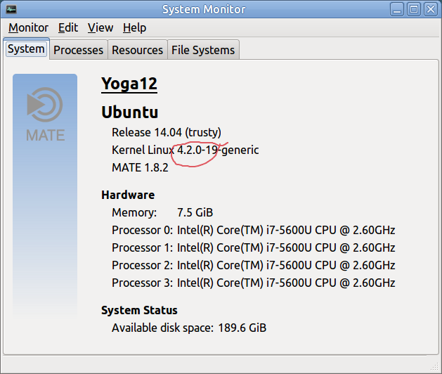This screenshot has height=374, width=442.
Task: Click the Yoga12 hostname heading
Action: click(x=129, y=84)
